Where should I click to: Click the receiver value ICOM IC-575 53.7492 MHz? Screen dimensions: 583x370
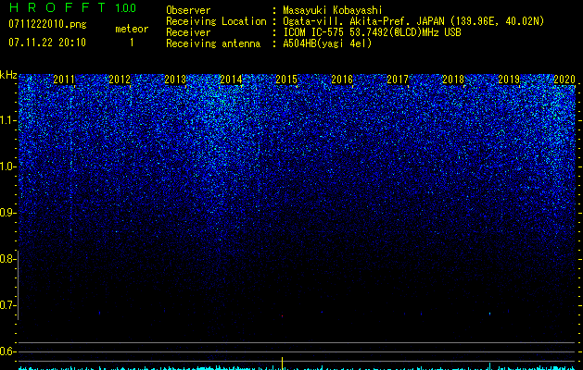coord(372,32)
